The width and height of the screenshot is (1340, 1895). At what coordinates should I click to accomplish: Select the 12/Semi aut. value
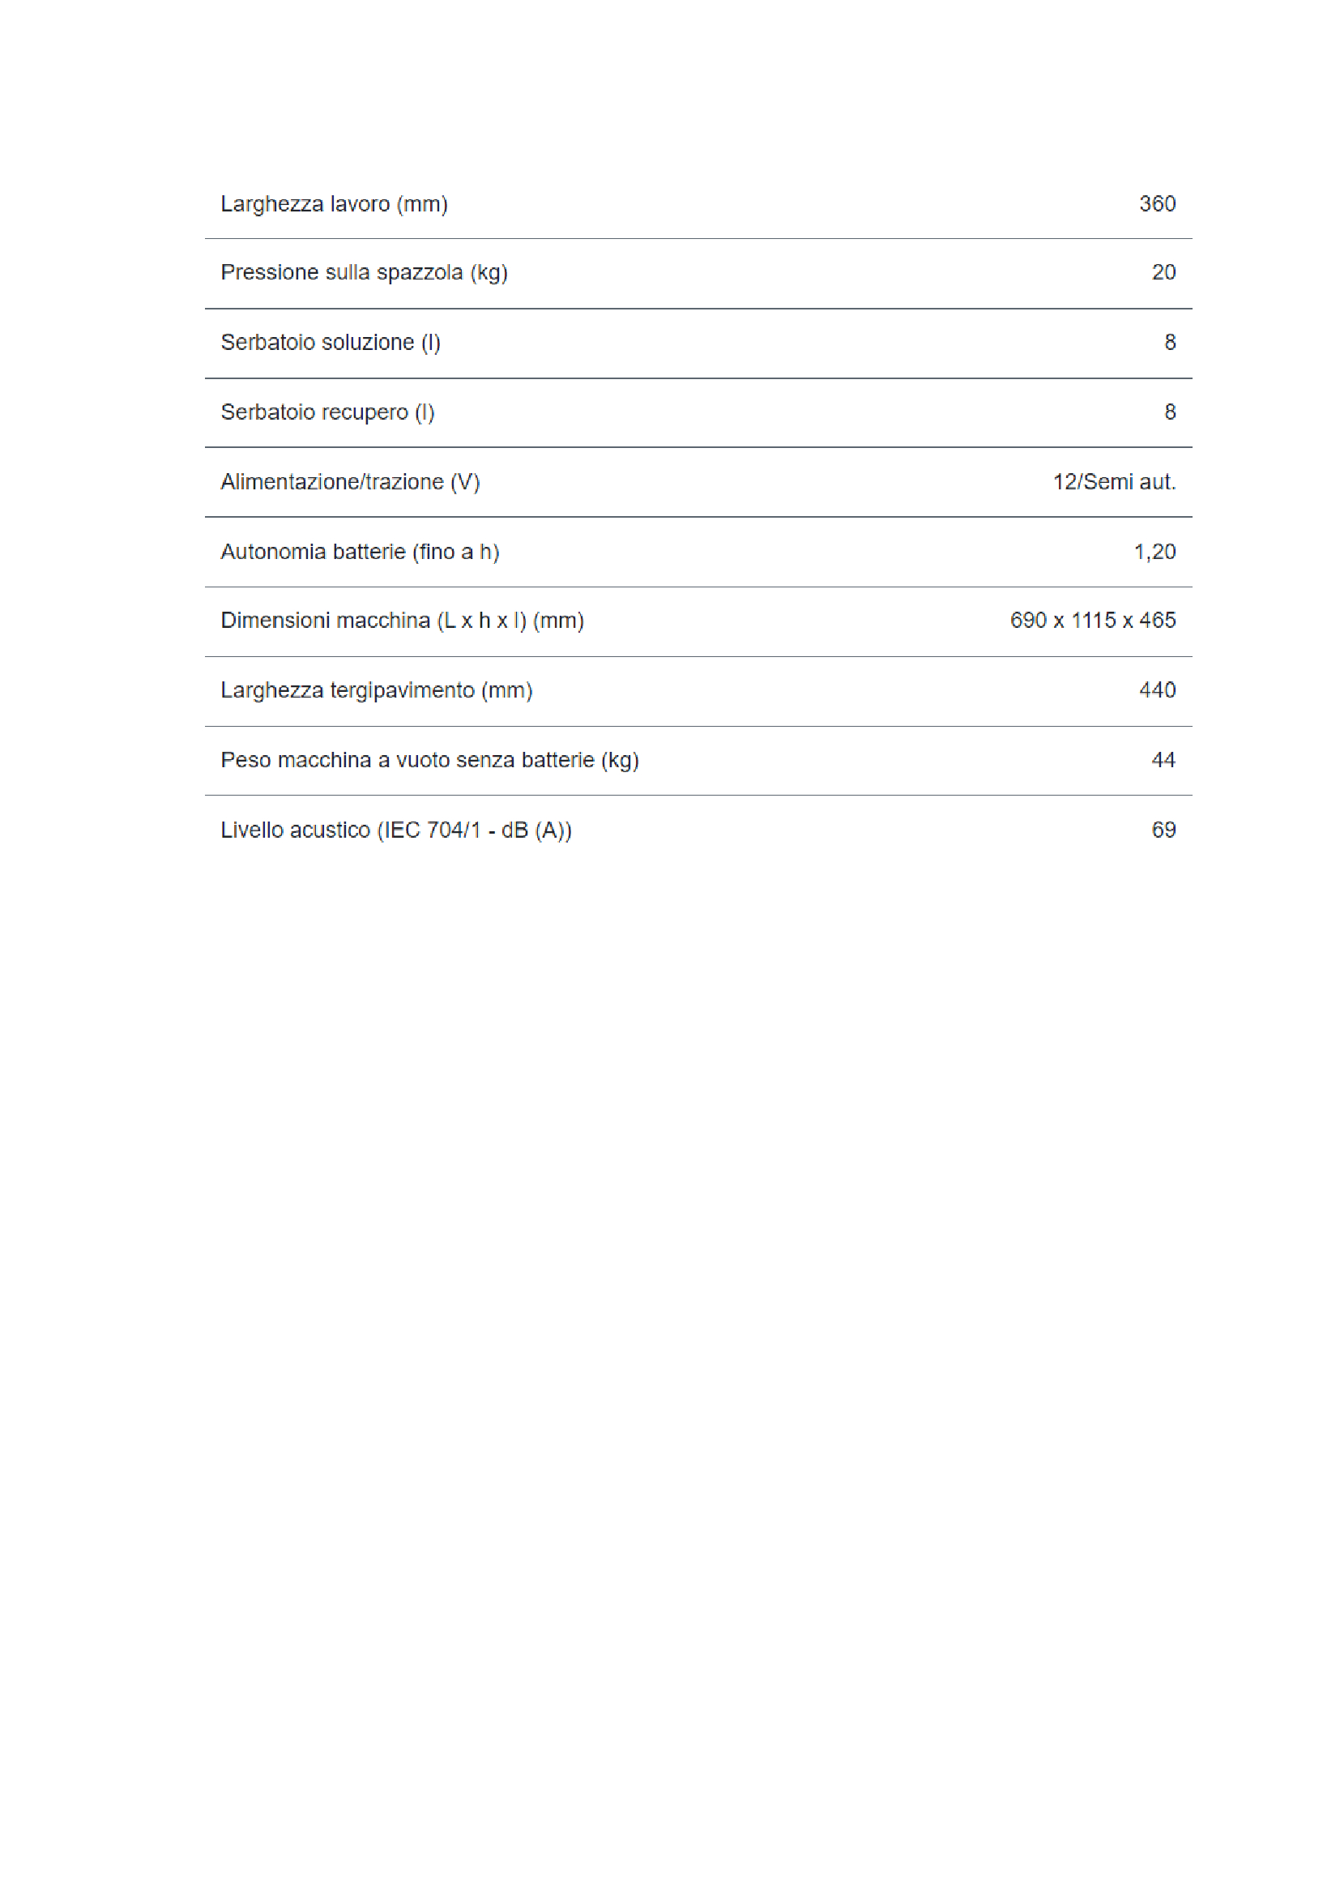tap(1114, 482)
